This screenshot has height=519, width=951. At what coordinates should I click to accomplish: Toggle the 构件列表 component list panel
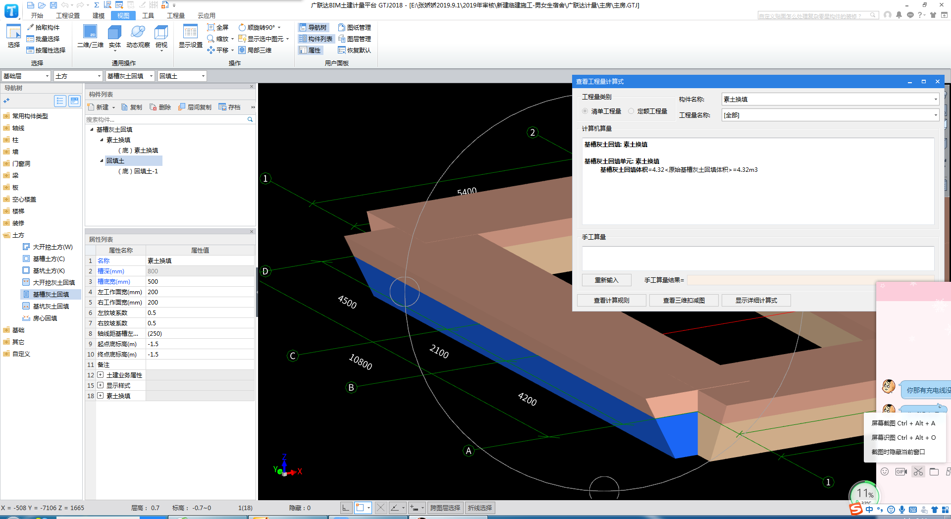click(316, 39)
